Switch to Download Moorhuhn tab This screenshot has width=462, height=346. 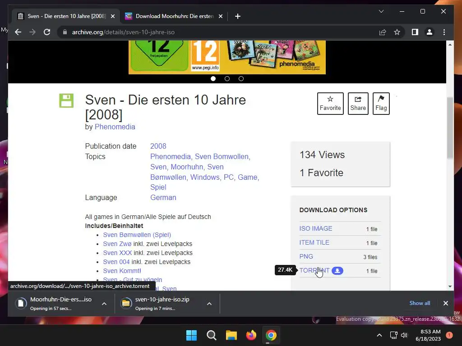pos(174,16)
